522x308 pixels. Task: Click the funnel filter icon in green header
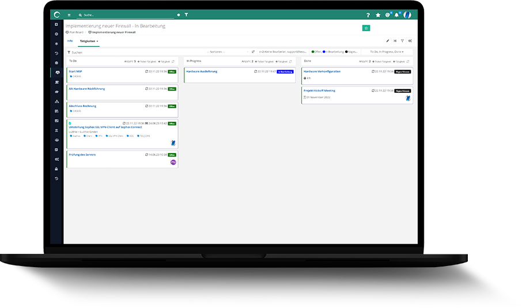[x=187, y=15]
